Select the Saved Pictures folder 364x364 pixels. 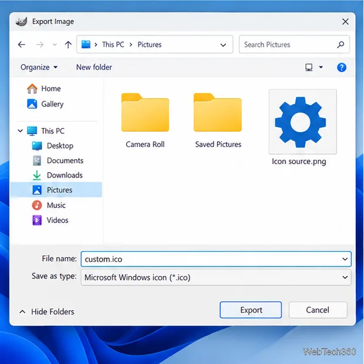tap(218, 120)
